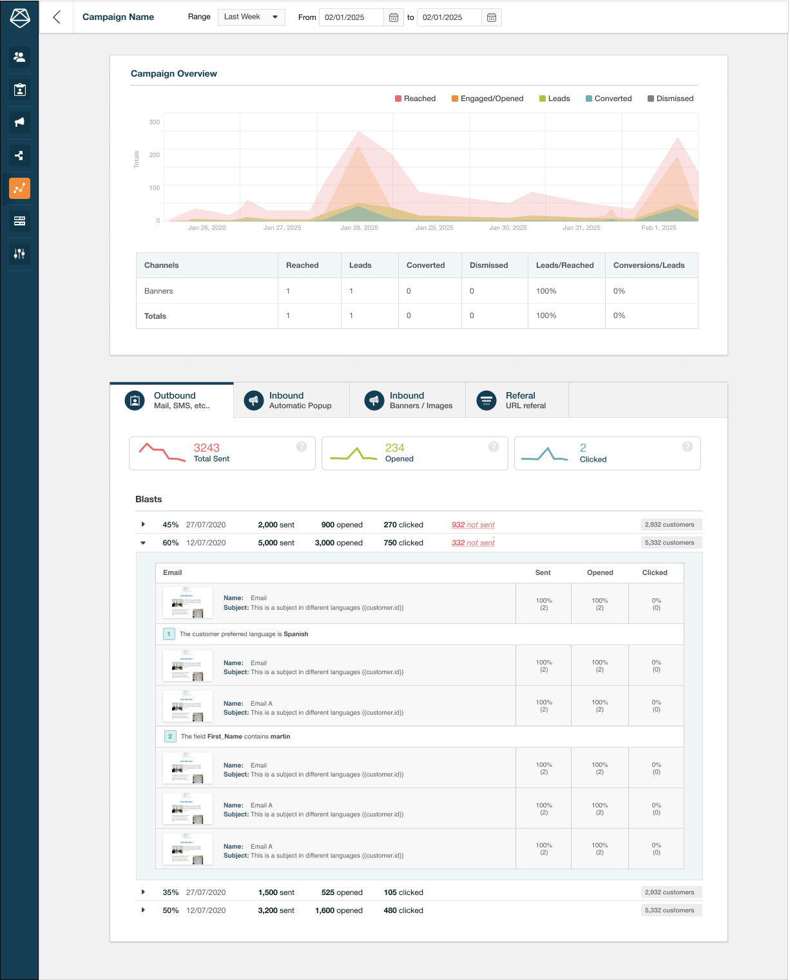Open the '932 not sent' link
The height and width of the screenshot is (980, 790).
[473, 525]
